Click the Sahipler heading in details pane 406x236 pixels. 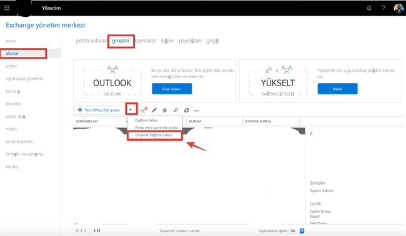click(317, 183)
